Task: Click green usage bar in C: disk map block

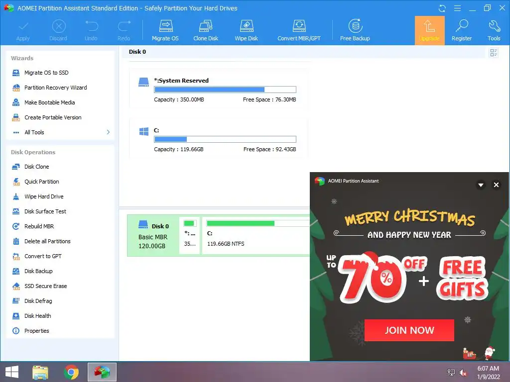Action: coord(241,223)
